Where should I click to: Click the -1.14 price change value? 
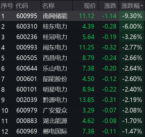tap(109, 16)
